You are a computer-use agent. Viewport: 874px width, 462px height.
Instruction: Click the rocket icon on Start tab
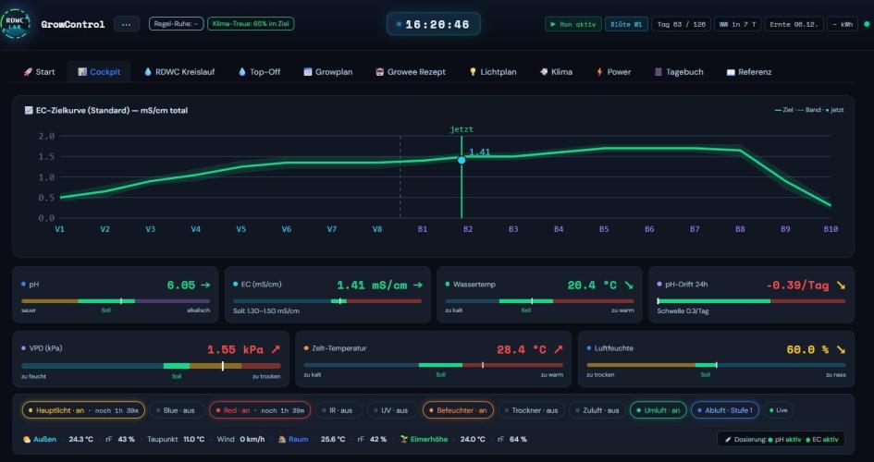(28, 72)
